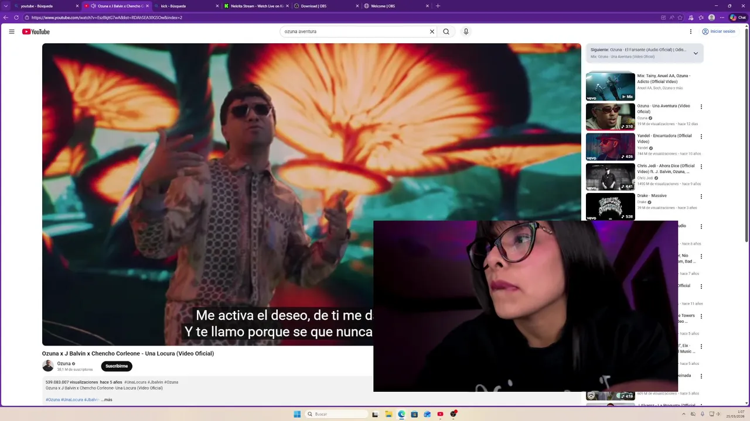Open the red YouTube-style taskbar app

point(440,414)
